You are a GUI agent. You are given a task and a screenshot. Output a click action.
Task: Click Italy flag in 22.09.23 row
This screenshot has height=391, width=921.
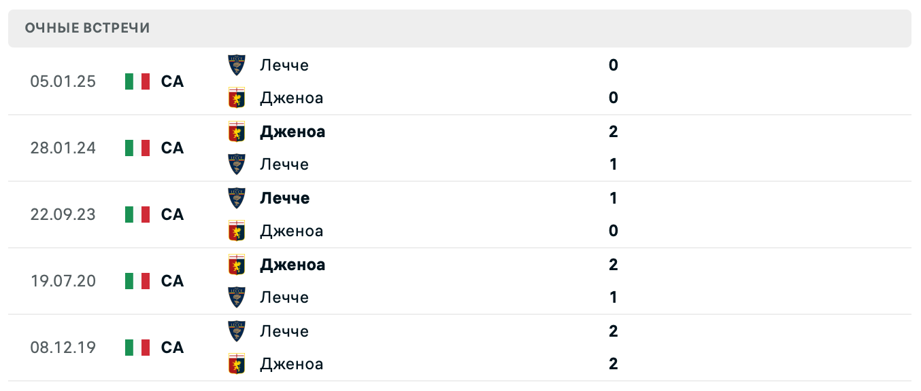(x=137, y=215)
